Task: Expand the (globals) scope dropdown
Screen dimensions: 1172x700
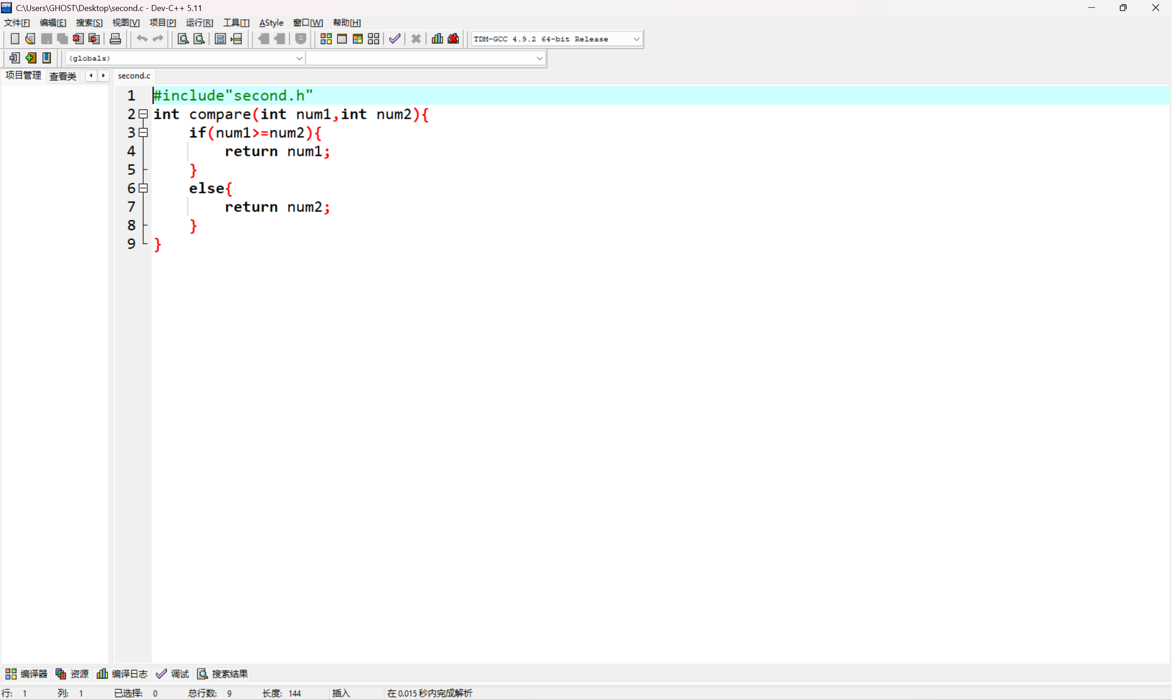Action: click(299, 59)
